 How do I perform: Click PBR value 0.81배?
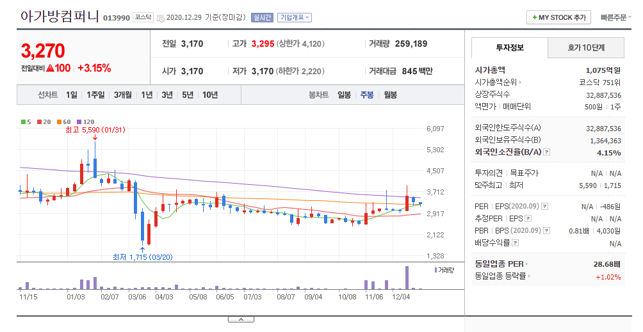(x=578, y=232)
